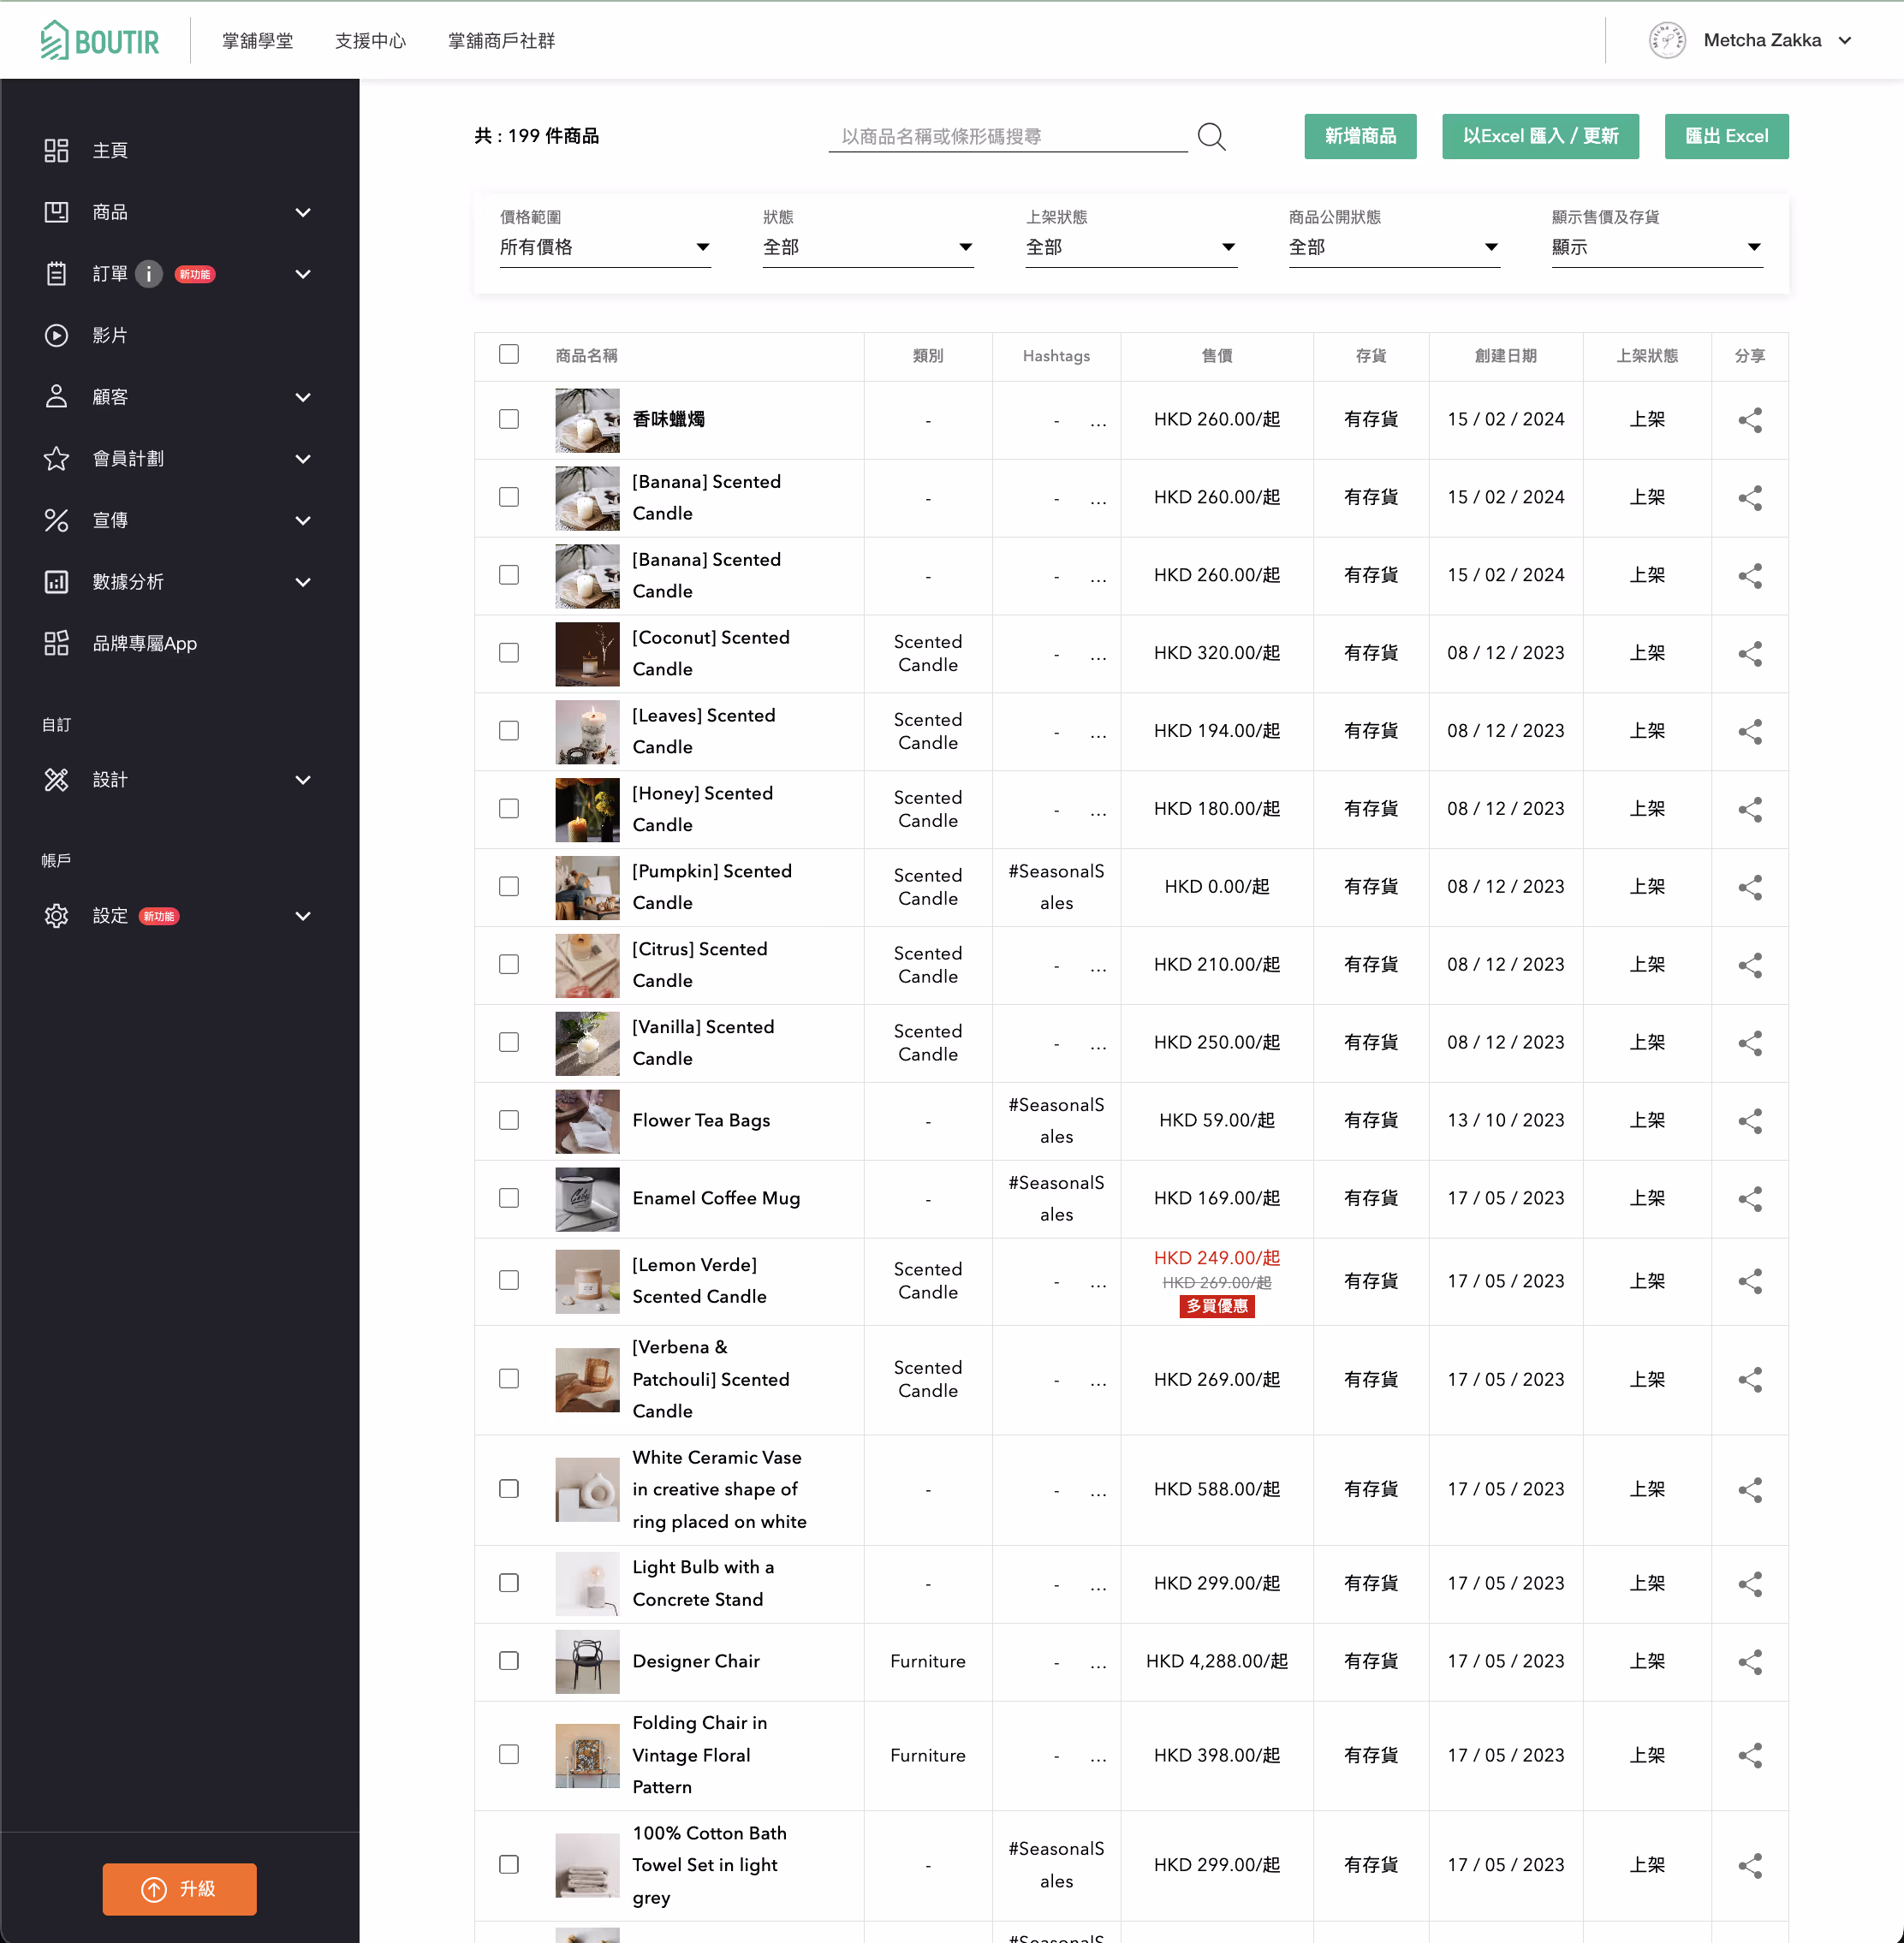This screenshot has height=1943, width=1904.
Task: Share the Designer Chair product
Action: click(1749, 1662)
